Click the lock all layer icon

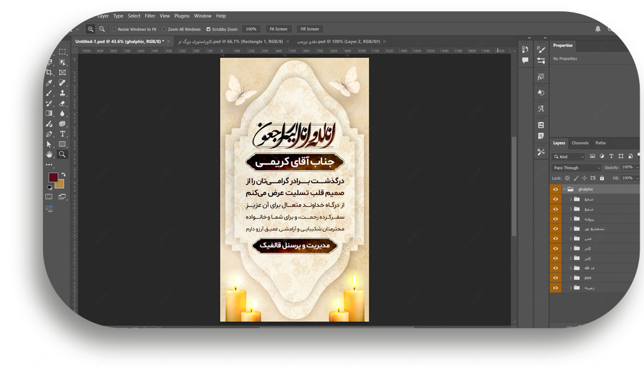click(602, 178)
